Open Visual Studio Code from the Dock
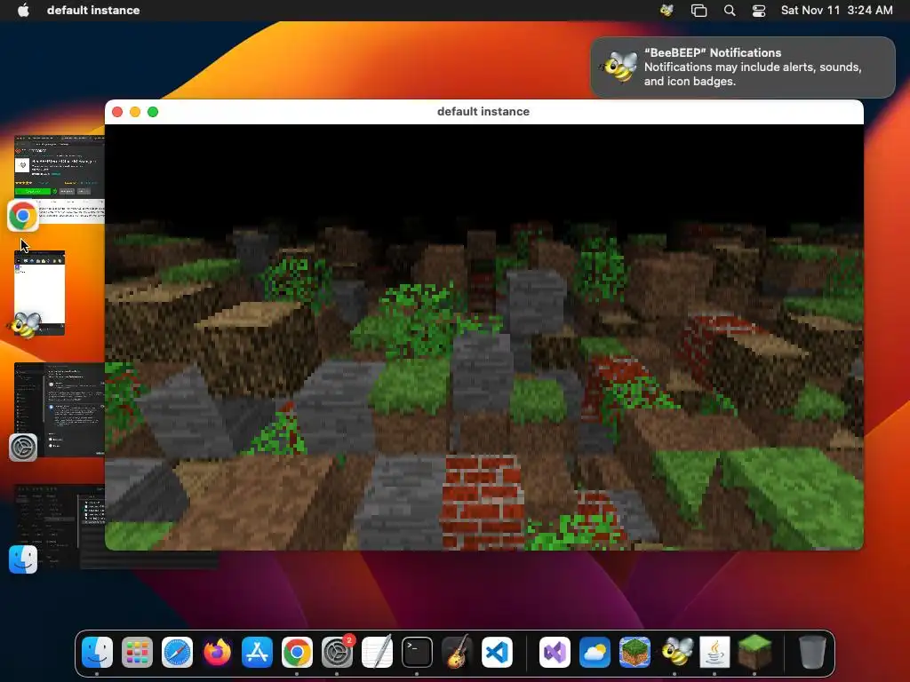 point(498,653)
